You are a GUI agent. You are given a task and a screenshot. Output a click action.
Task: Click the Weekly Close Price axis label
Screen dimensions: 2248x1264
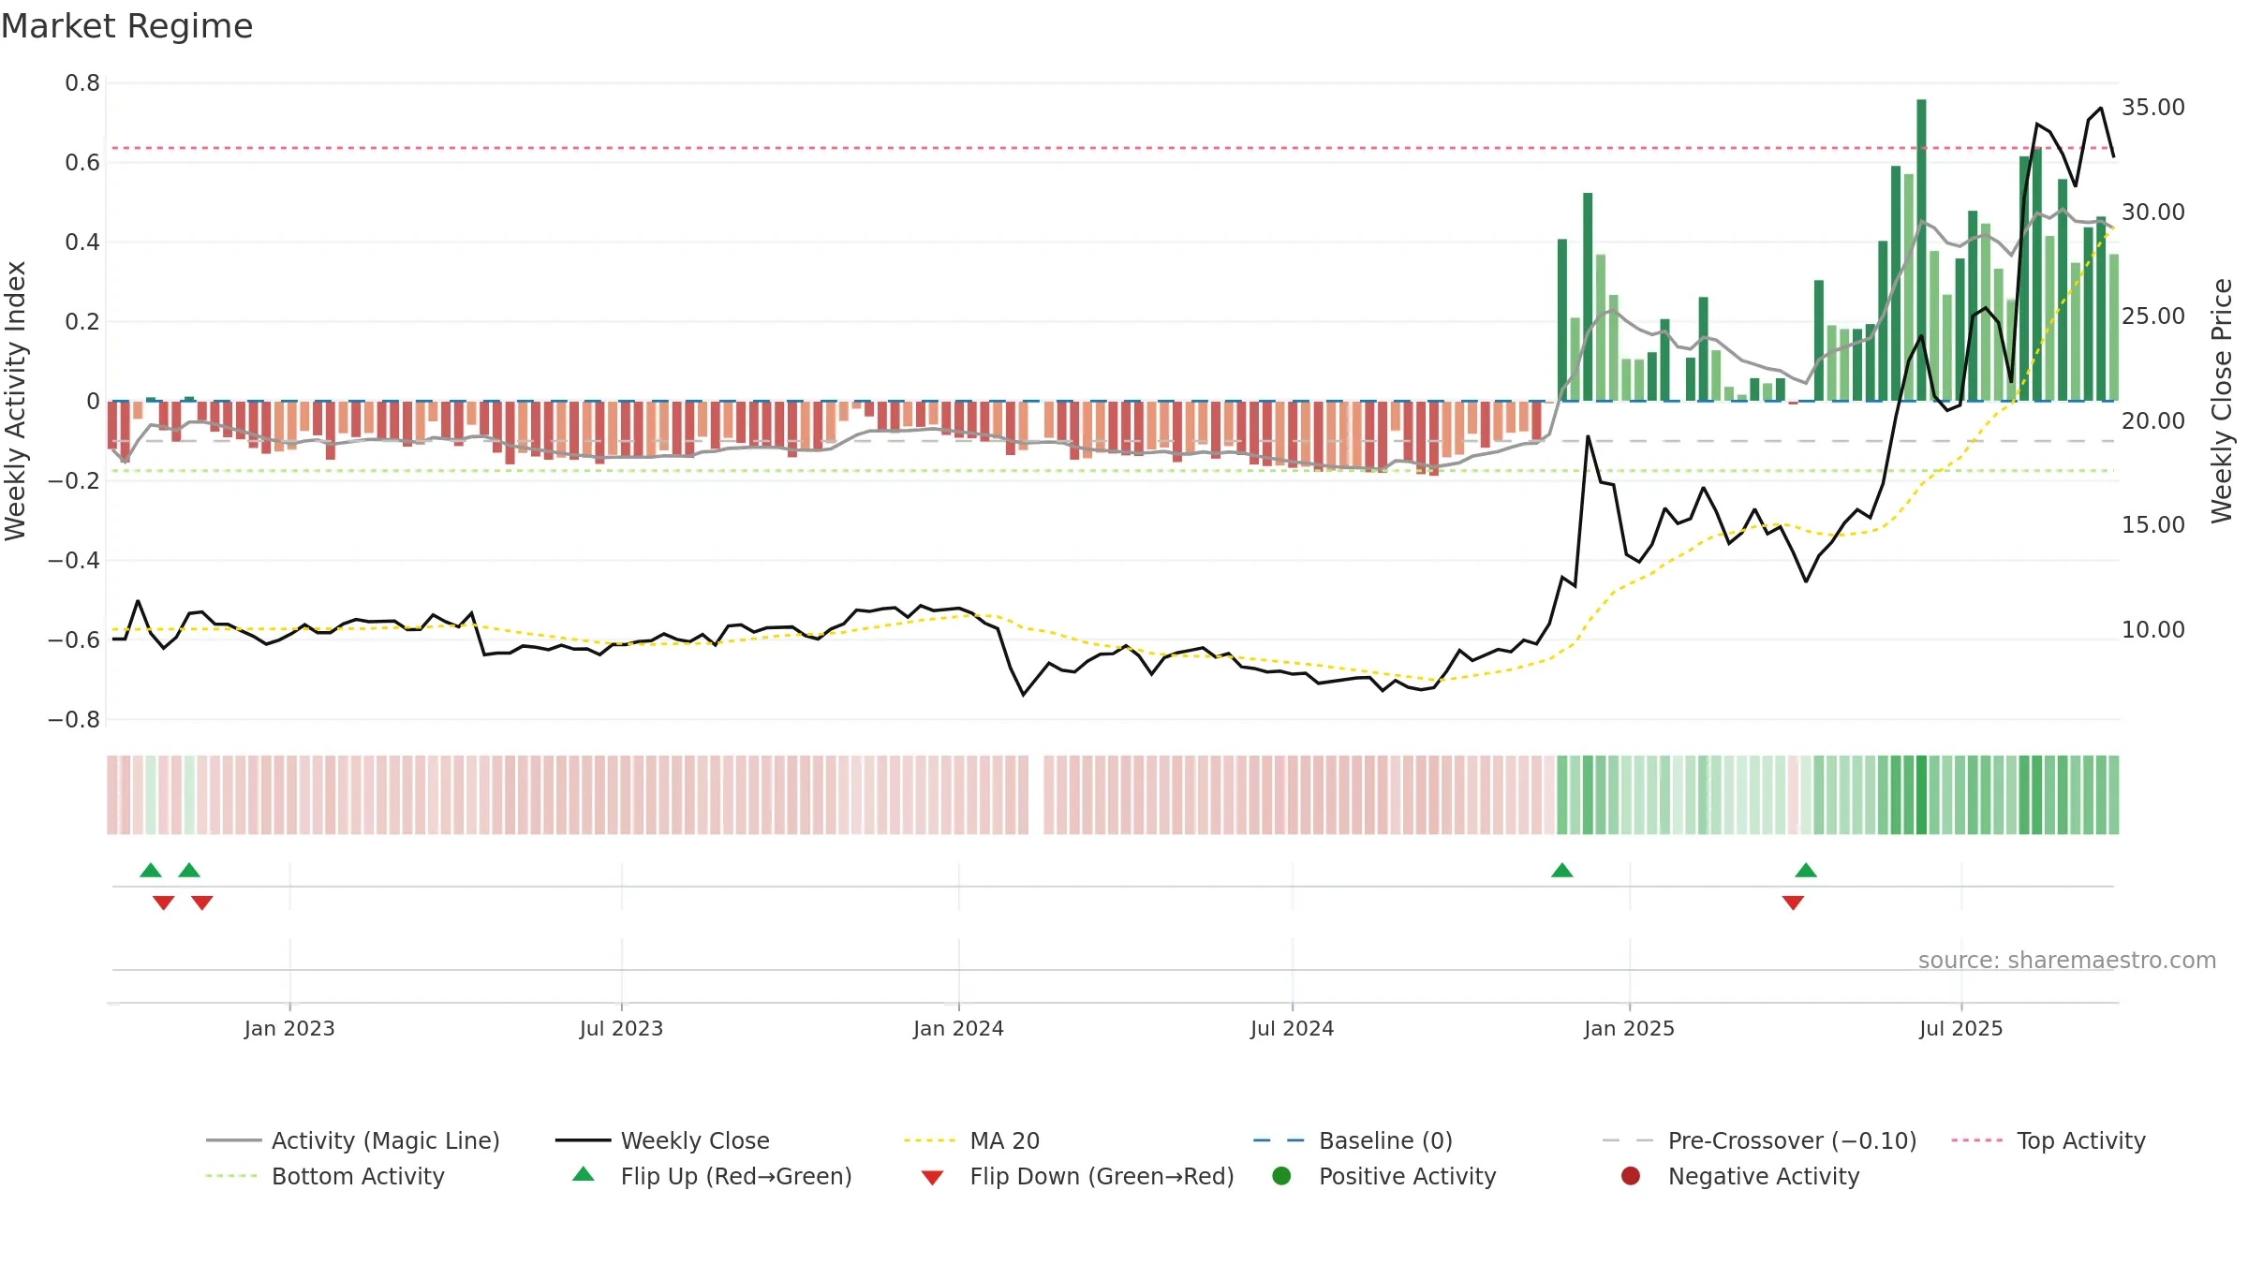point(2223,401)
